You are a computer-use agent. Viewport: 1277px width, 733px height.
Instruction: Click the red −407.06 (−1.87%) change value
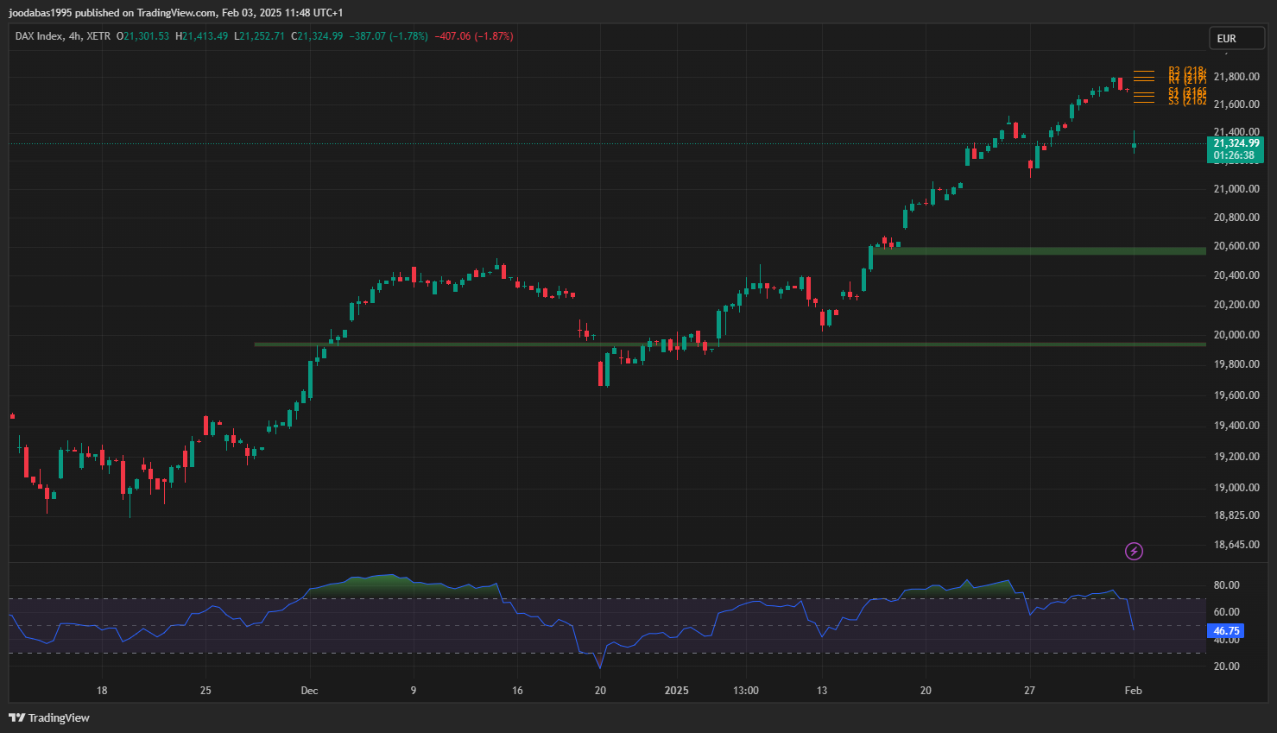coord(473,36)
